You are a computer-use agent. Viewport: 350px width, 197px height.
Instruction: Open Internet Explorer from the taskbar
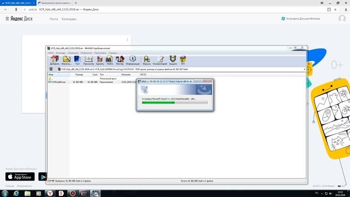coord(16,193)
